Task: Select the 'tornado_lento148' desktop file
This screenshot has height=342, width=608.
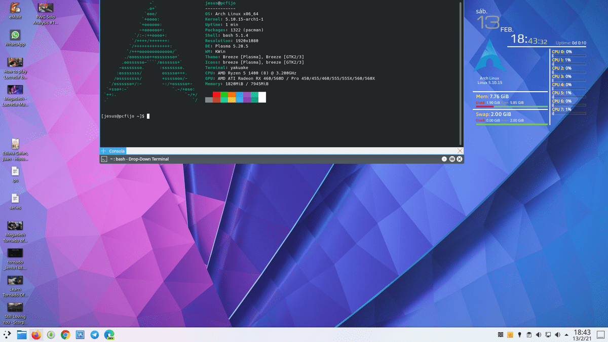Action: pos(15,259)
